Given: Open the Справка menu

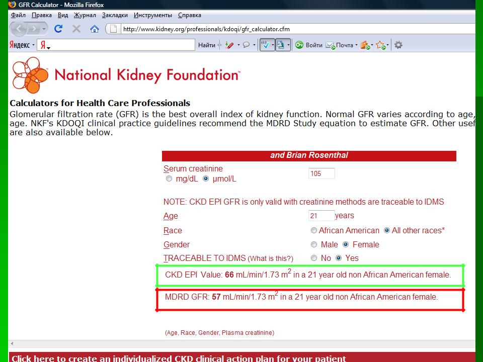Looking at the screenshot, I should (x=190, y=15).
